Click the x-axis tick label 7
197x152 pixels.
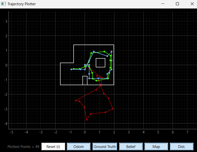(x=187, y=132)
